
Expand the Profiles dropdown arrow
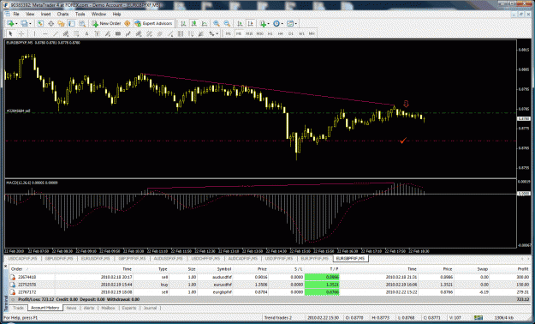(30, 24)
